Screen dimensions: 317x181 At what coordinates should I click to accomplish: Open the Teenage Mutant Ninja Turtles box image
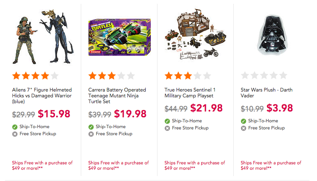(x=120, y=37)
